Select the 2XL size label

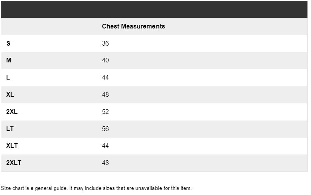coord(12,112)
